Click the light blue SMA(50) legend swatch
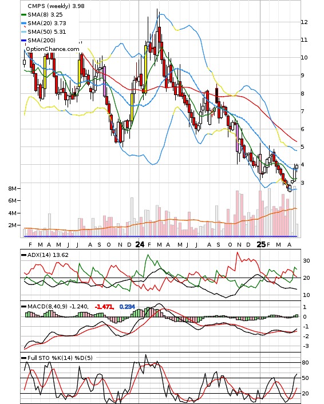The width and height of the screenshot is (324, 404). [23, 31]
